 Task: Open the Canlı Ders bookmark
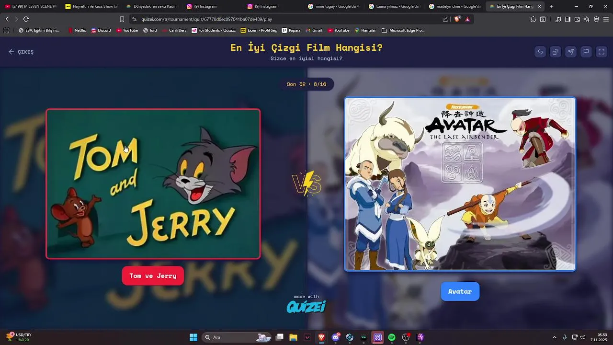174,30
